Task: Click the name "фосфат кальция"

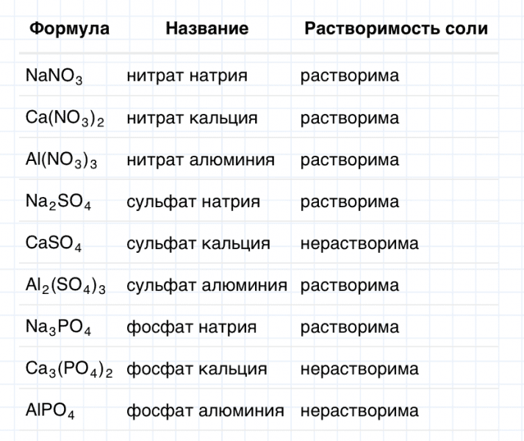Action: coord(196,369)
